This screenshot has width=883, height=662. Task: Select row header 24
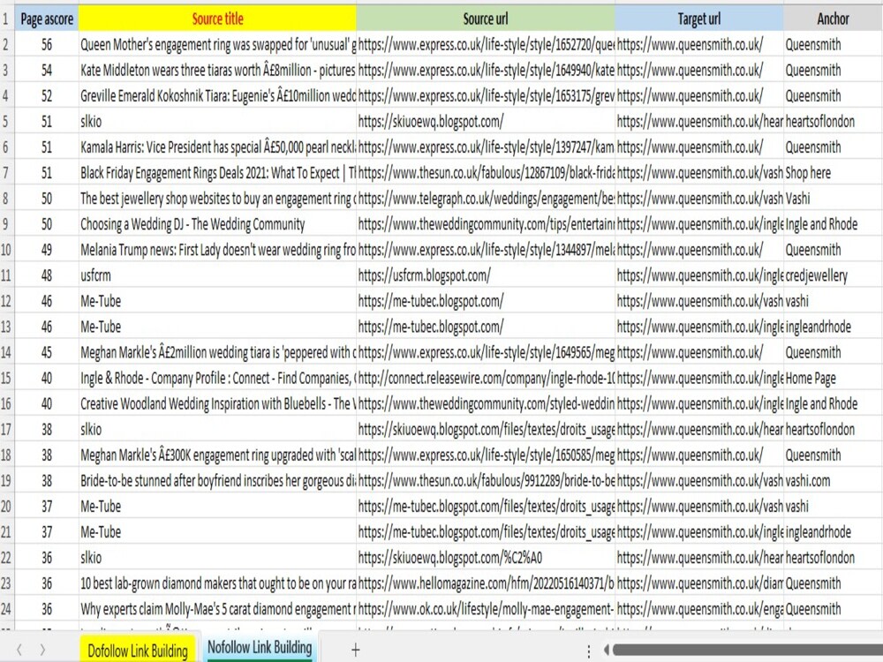tap(7, 608)
